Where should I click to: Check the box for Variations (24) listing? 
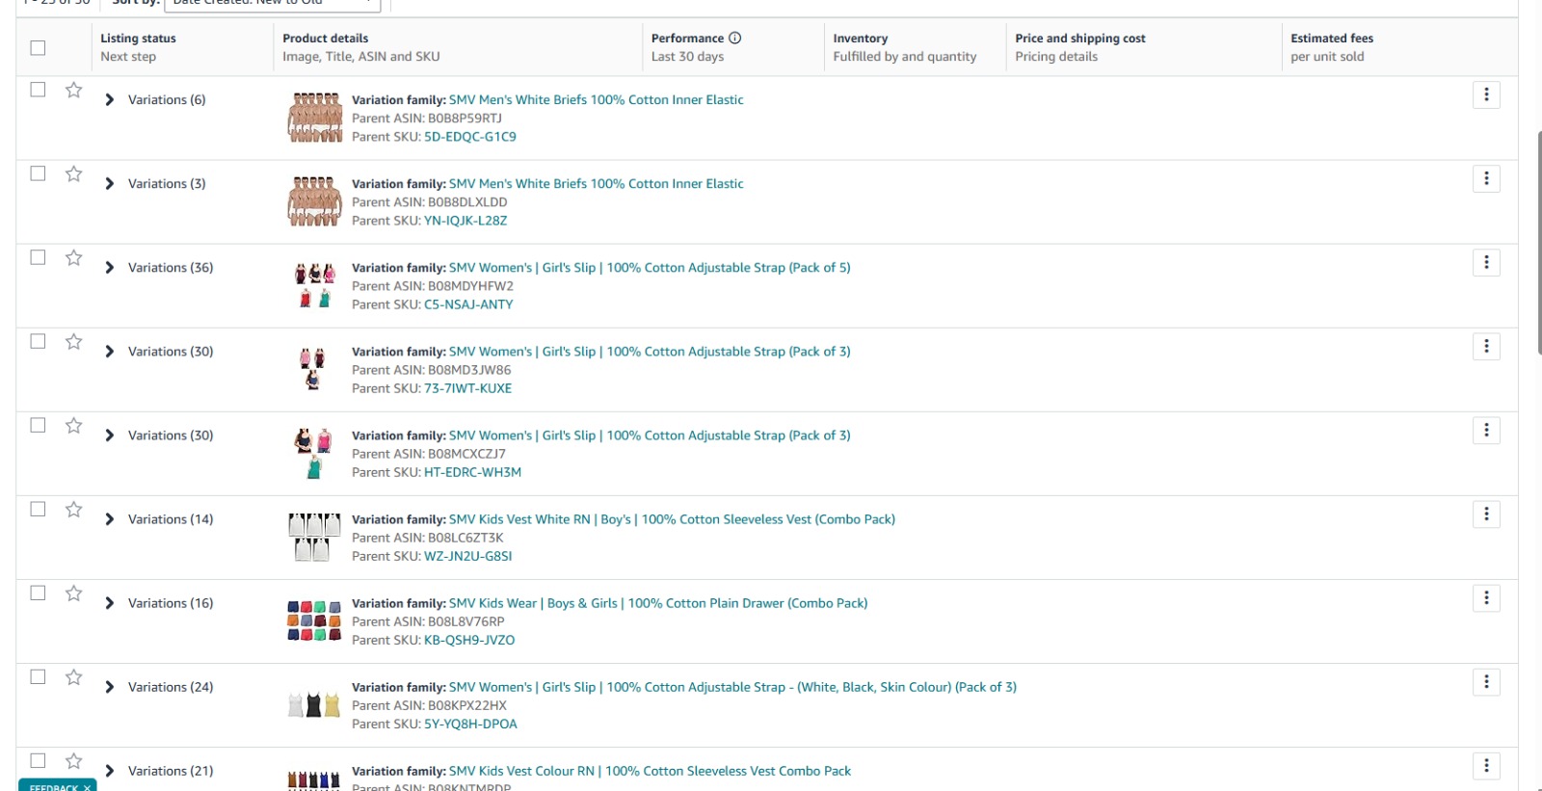pyautogui.click(x=38, y=677)
